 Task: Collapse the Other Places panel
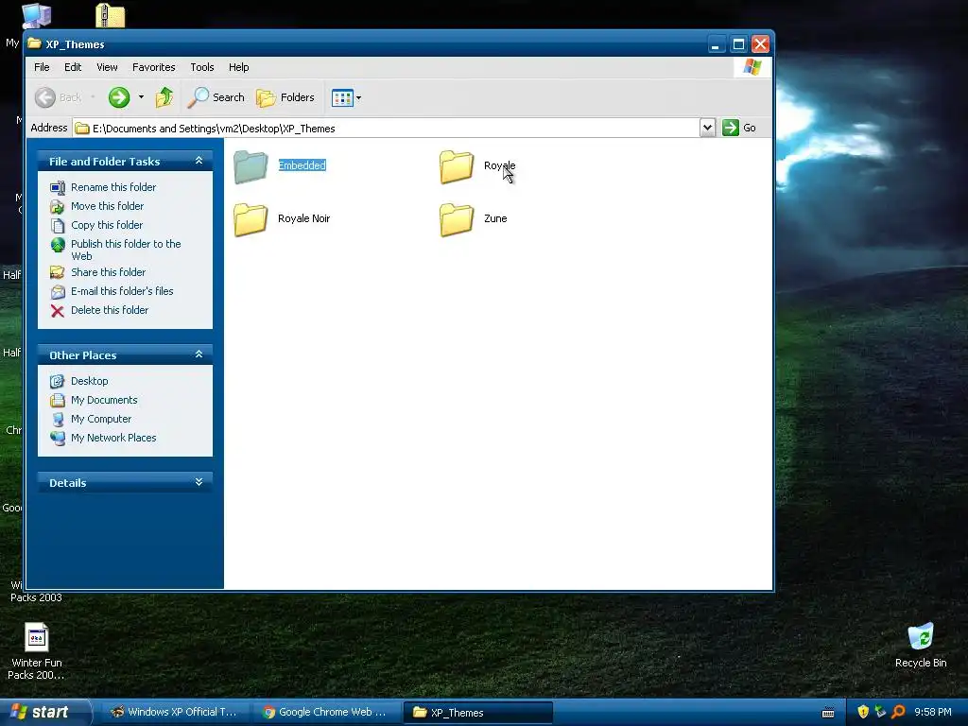(199, 354)
